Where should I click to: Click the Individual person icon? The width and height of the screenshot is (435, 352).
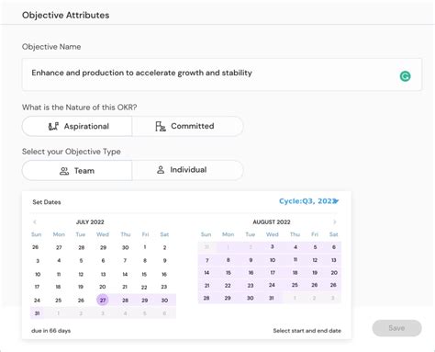(161, 170)
